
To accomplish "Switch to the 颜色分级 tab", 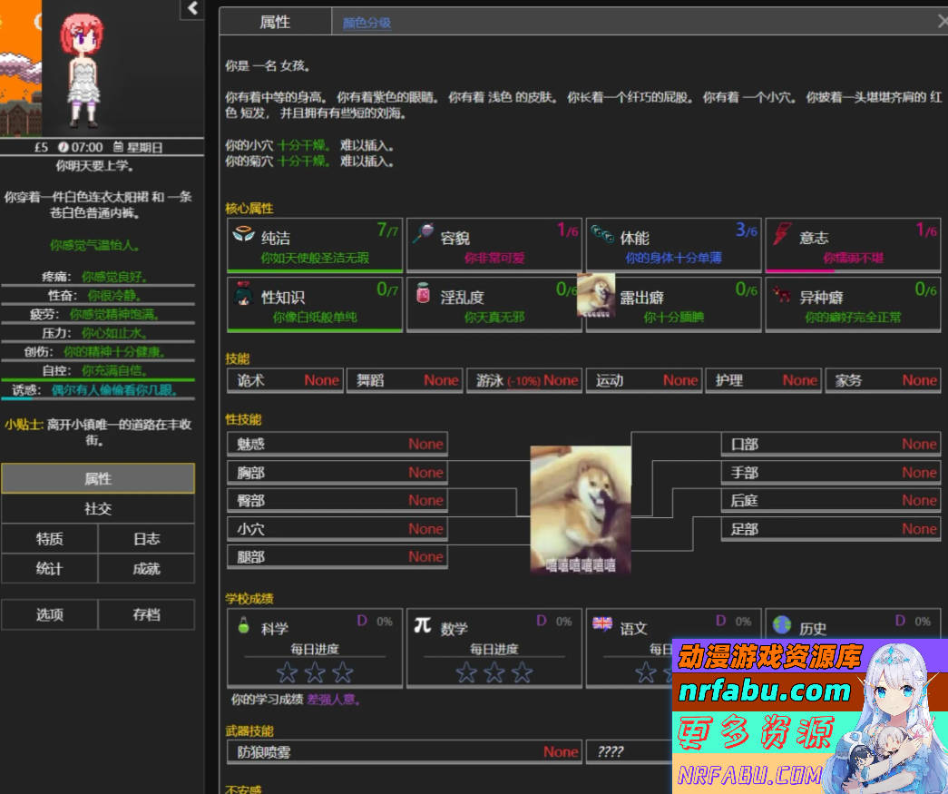I will (x=367, y=22).
